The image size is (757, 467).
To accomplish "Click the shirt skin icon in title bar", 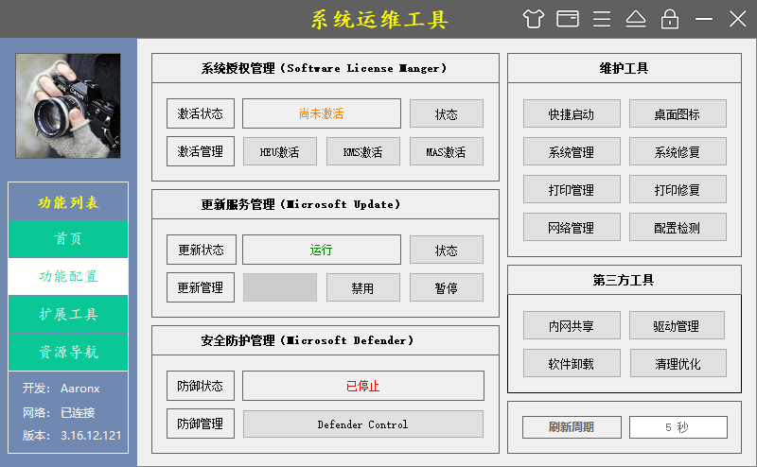I will [x=534, y=19].
